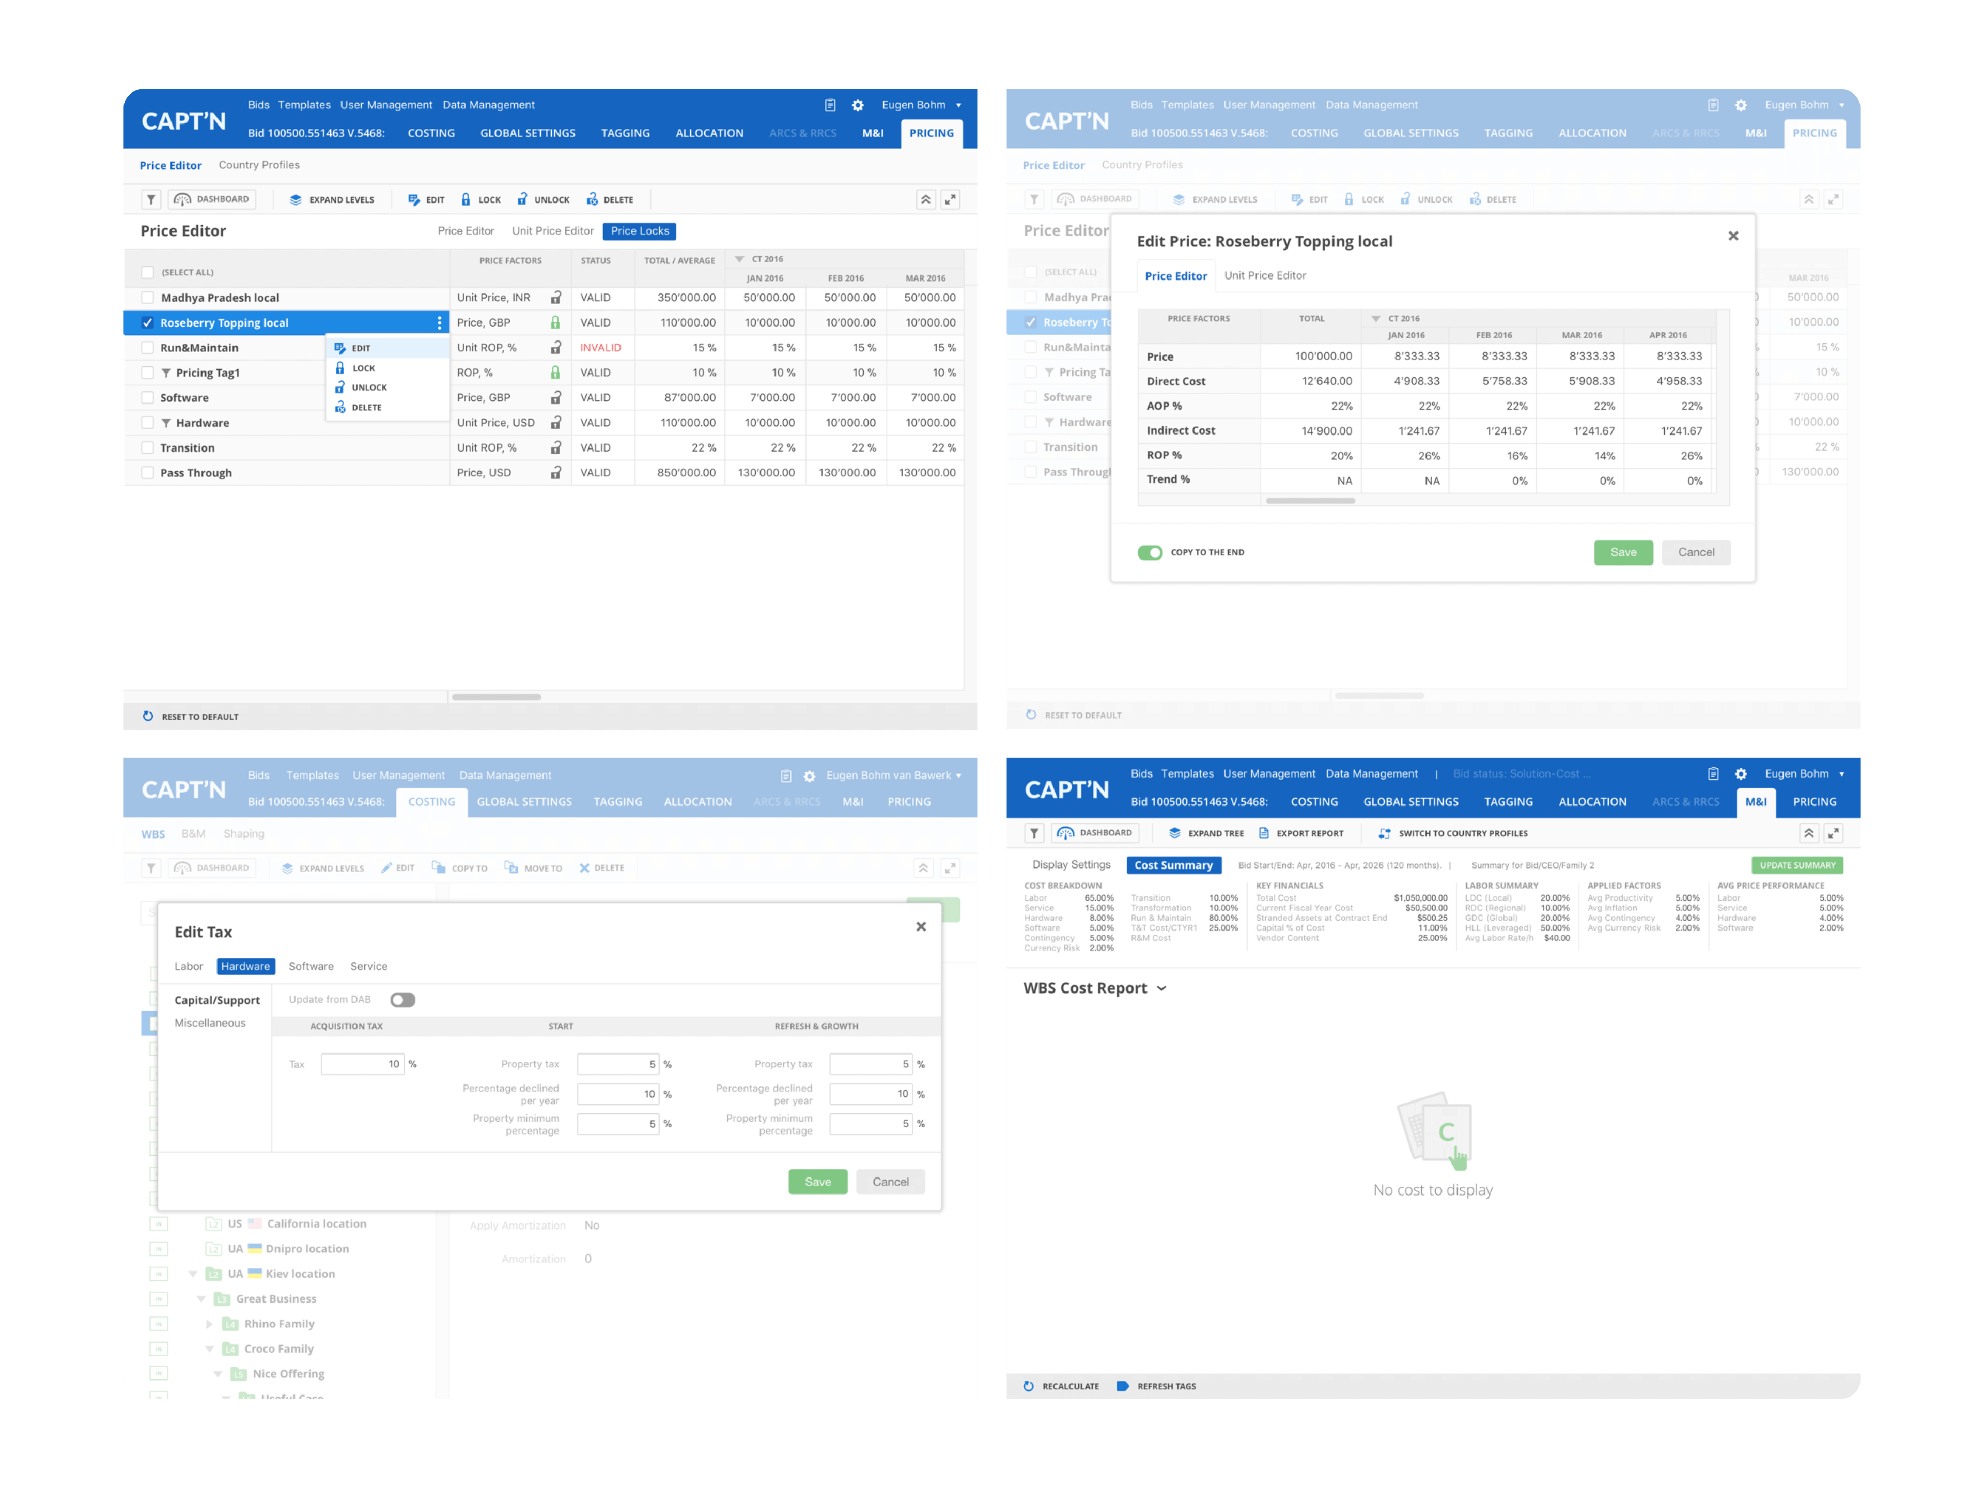Open the three-dot menu on Roseberry Topping row

pos(439,323)
